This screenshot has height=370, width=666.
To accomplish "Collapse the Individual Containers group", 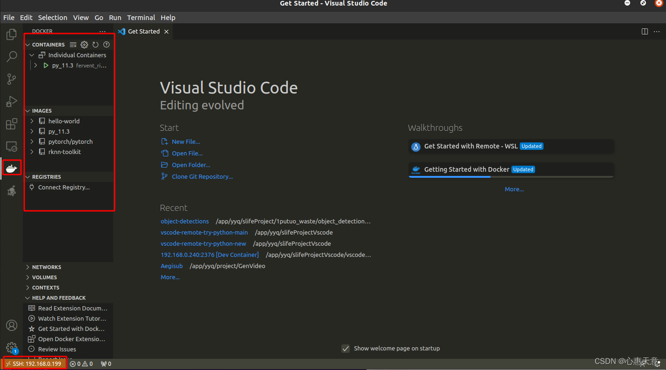I will click(x=32, y=55).
